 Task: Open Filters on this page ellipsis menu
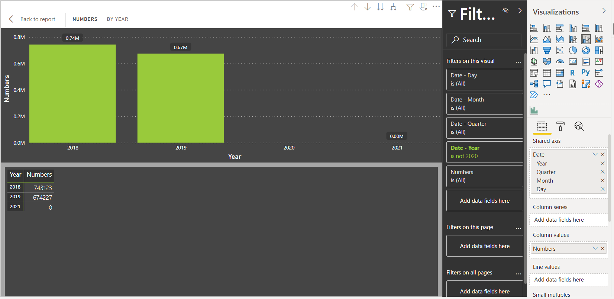tap(518, 228)
